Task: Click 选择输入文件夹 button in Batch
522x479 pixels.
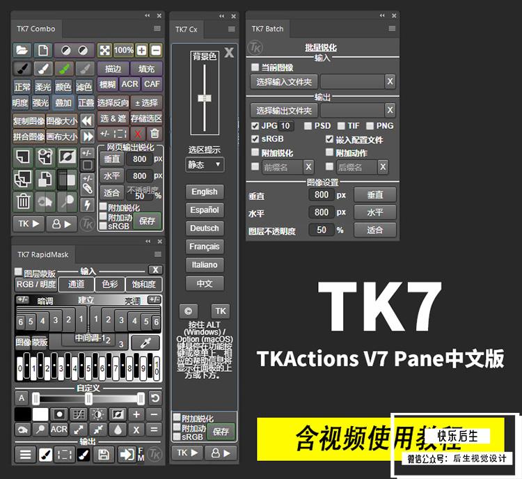Action: coord(284,81)
